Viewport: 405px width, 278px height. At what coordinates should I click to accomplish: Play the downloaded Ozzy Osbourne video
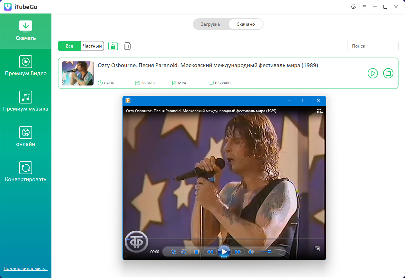point(373,73)
